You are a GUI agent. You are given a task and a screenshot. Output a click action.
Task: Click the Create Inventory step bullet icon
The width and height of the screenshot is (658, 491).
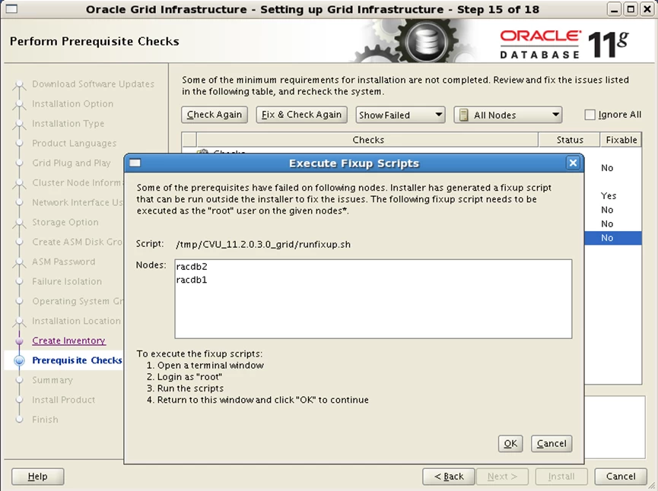(x=19, y=341)
